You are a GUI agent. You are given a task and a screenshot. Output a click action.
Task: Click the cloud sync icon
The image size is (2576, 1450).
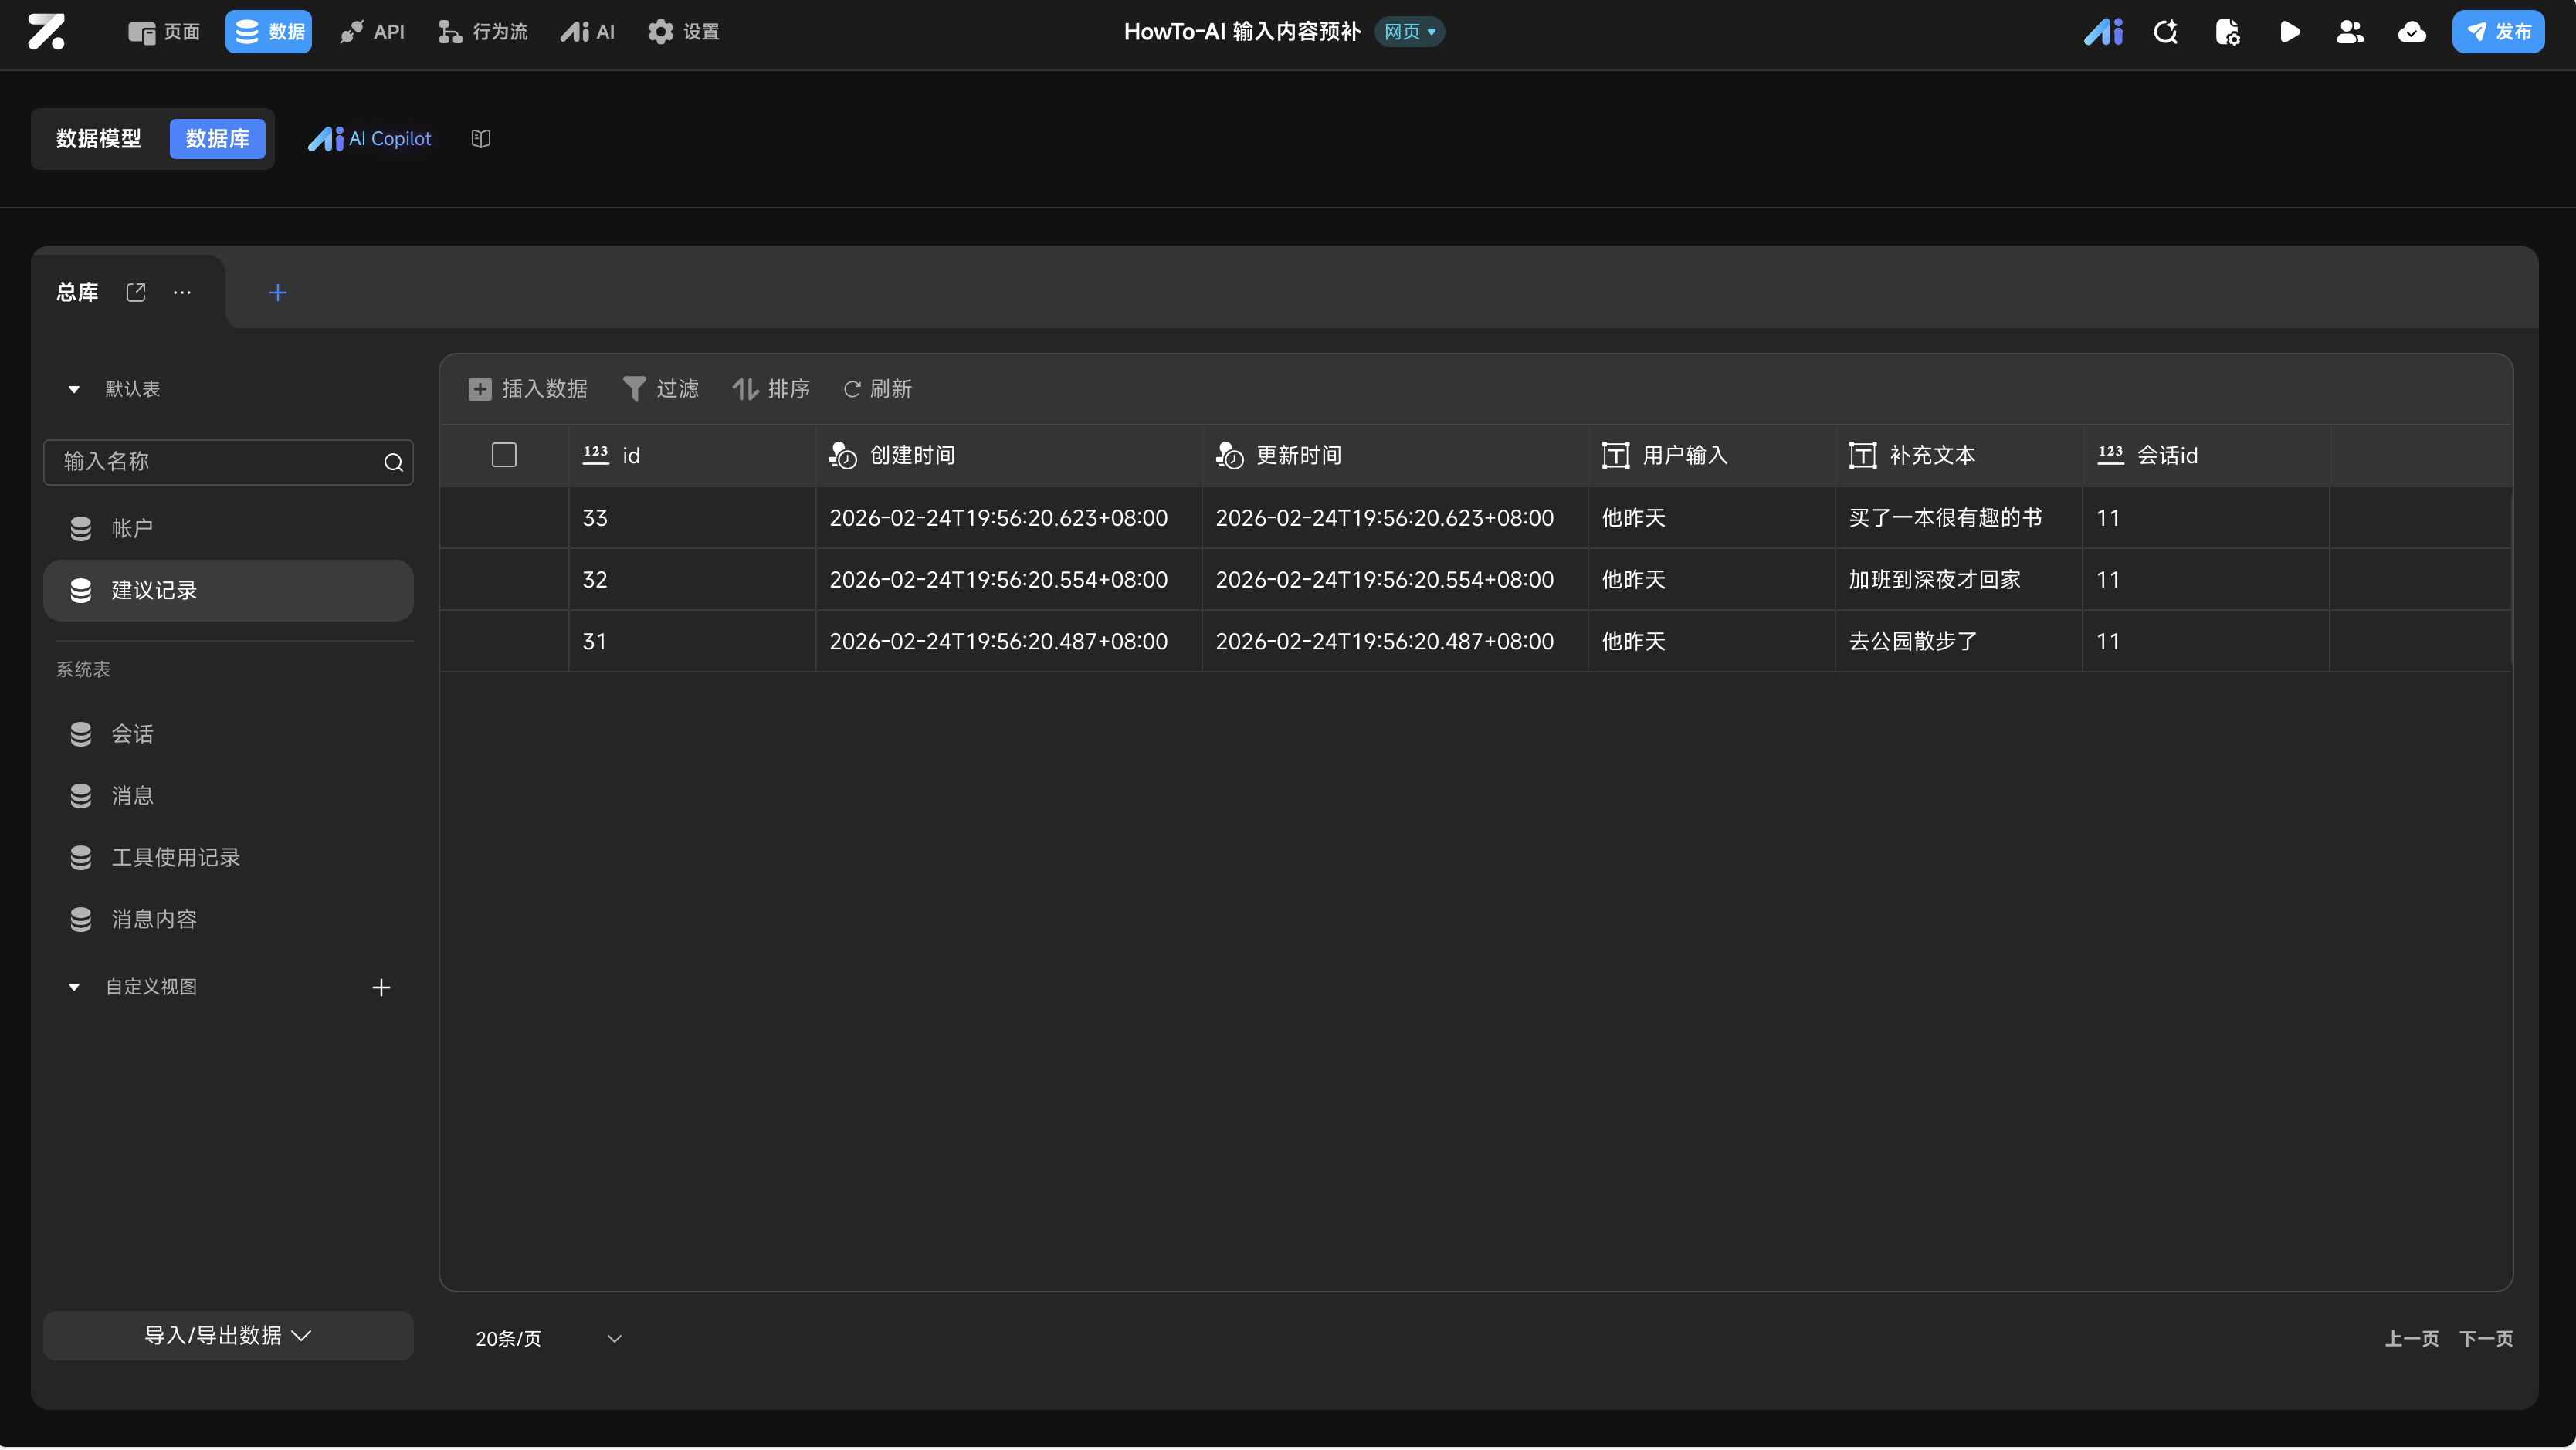click(2411, 32)
